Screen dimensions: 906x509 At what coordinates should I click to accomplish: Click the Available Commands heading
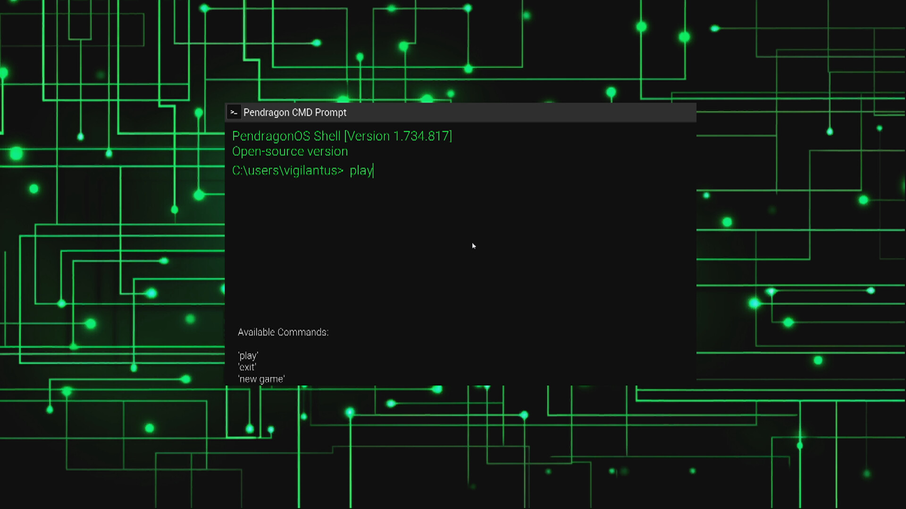tap(283, 332)
